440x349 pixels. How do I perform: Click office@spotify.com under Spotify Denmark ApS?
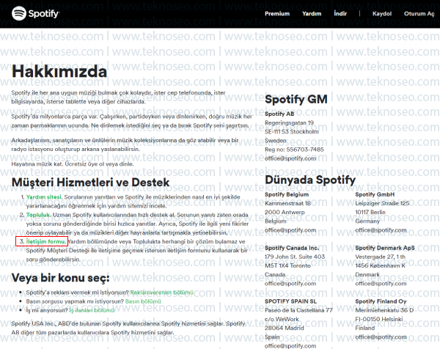[x=381, y=284]
